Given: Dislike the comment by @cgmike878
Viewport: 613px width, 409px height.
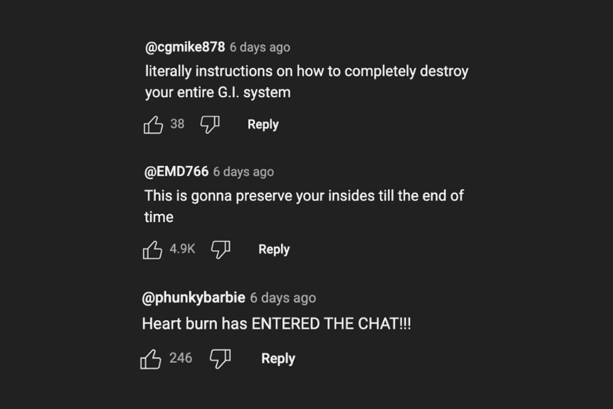Looking at the screenshot, I should (x=210, y=125).
